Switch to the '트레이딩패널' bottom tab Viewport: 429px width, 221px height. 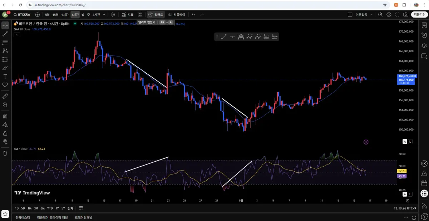pos(83,217)
